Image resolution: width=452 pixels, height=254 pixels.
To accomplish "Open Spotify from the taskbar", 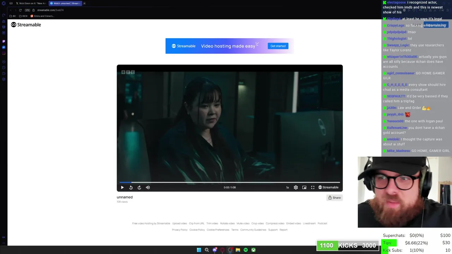I will 246,250.
